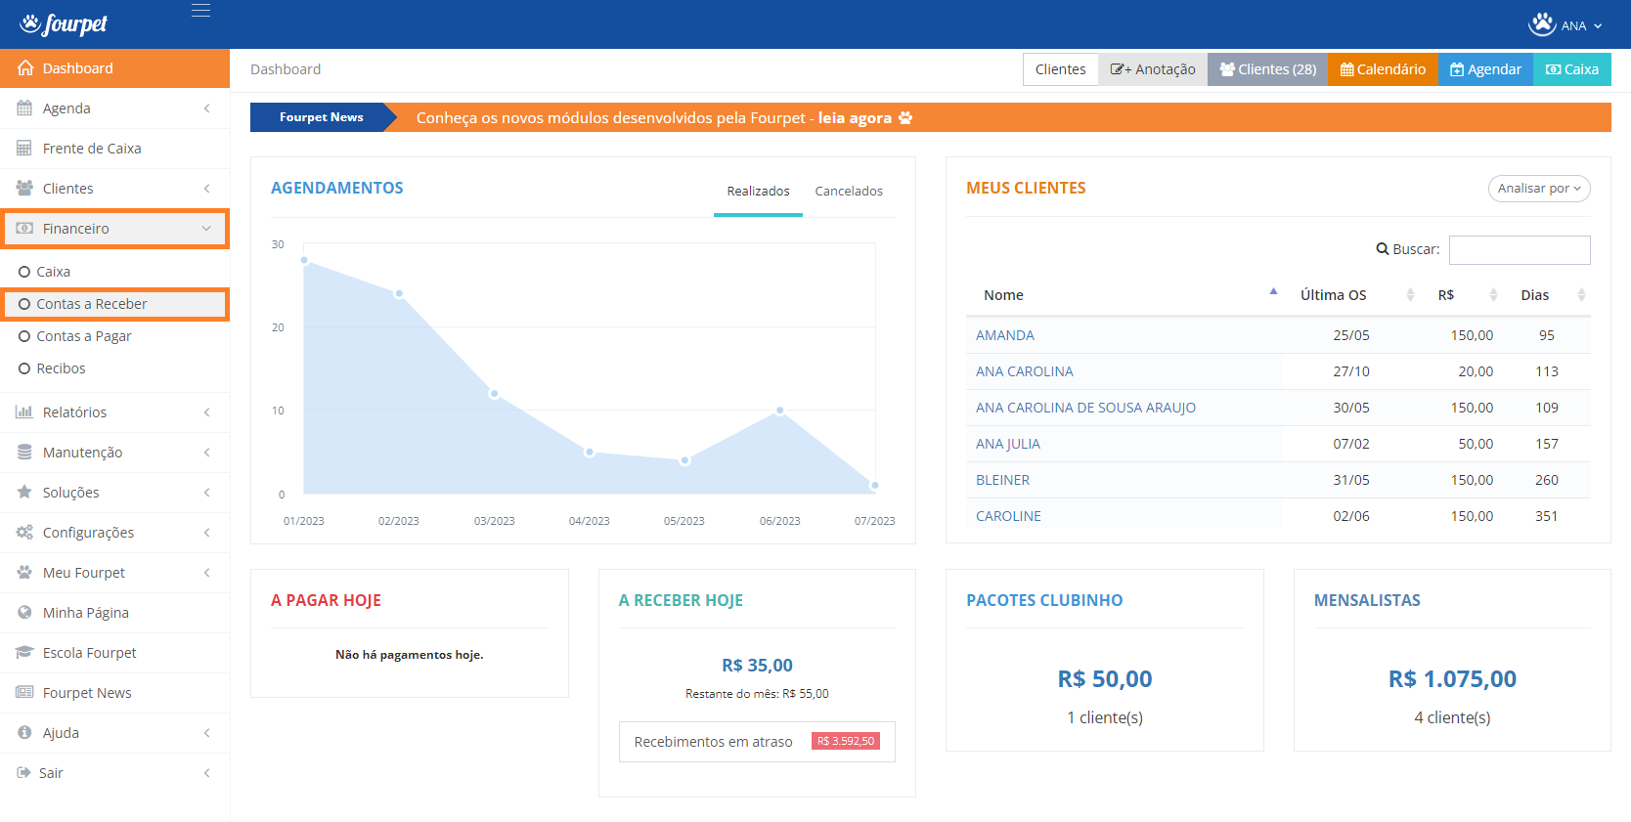Image resolution: width=1631 pixels, height=822 pixels.
Task: Click Recebimentos em atraso box
Action: (x=757, y=742)
